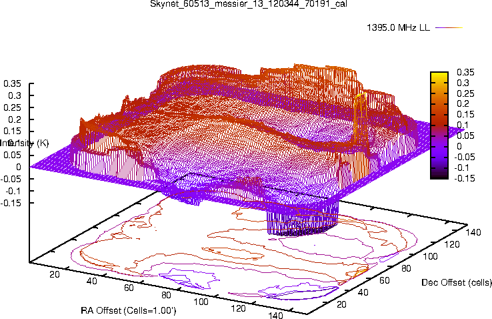Click the 0.2 label on the color bar
The height and width of the screenshot is (319, 492).
463,104
